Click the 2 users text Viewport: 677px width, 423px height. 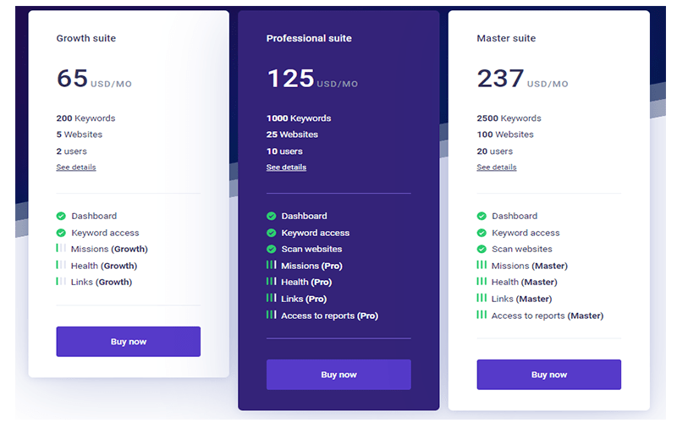[x=71, y=151]
